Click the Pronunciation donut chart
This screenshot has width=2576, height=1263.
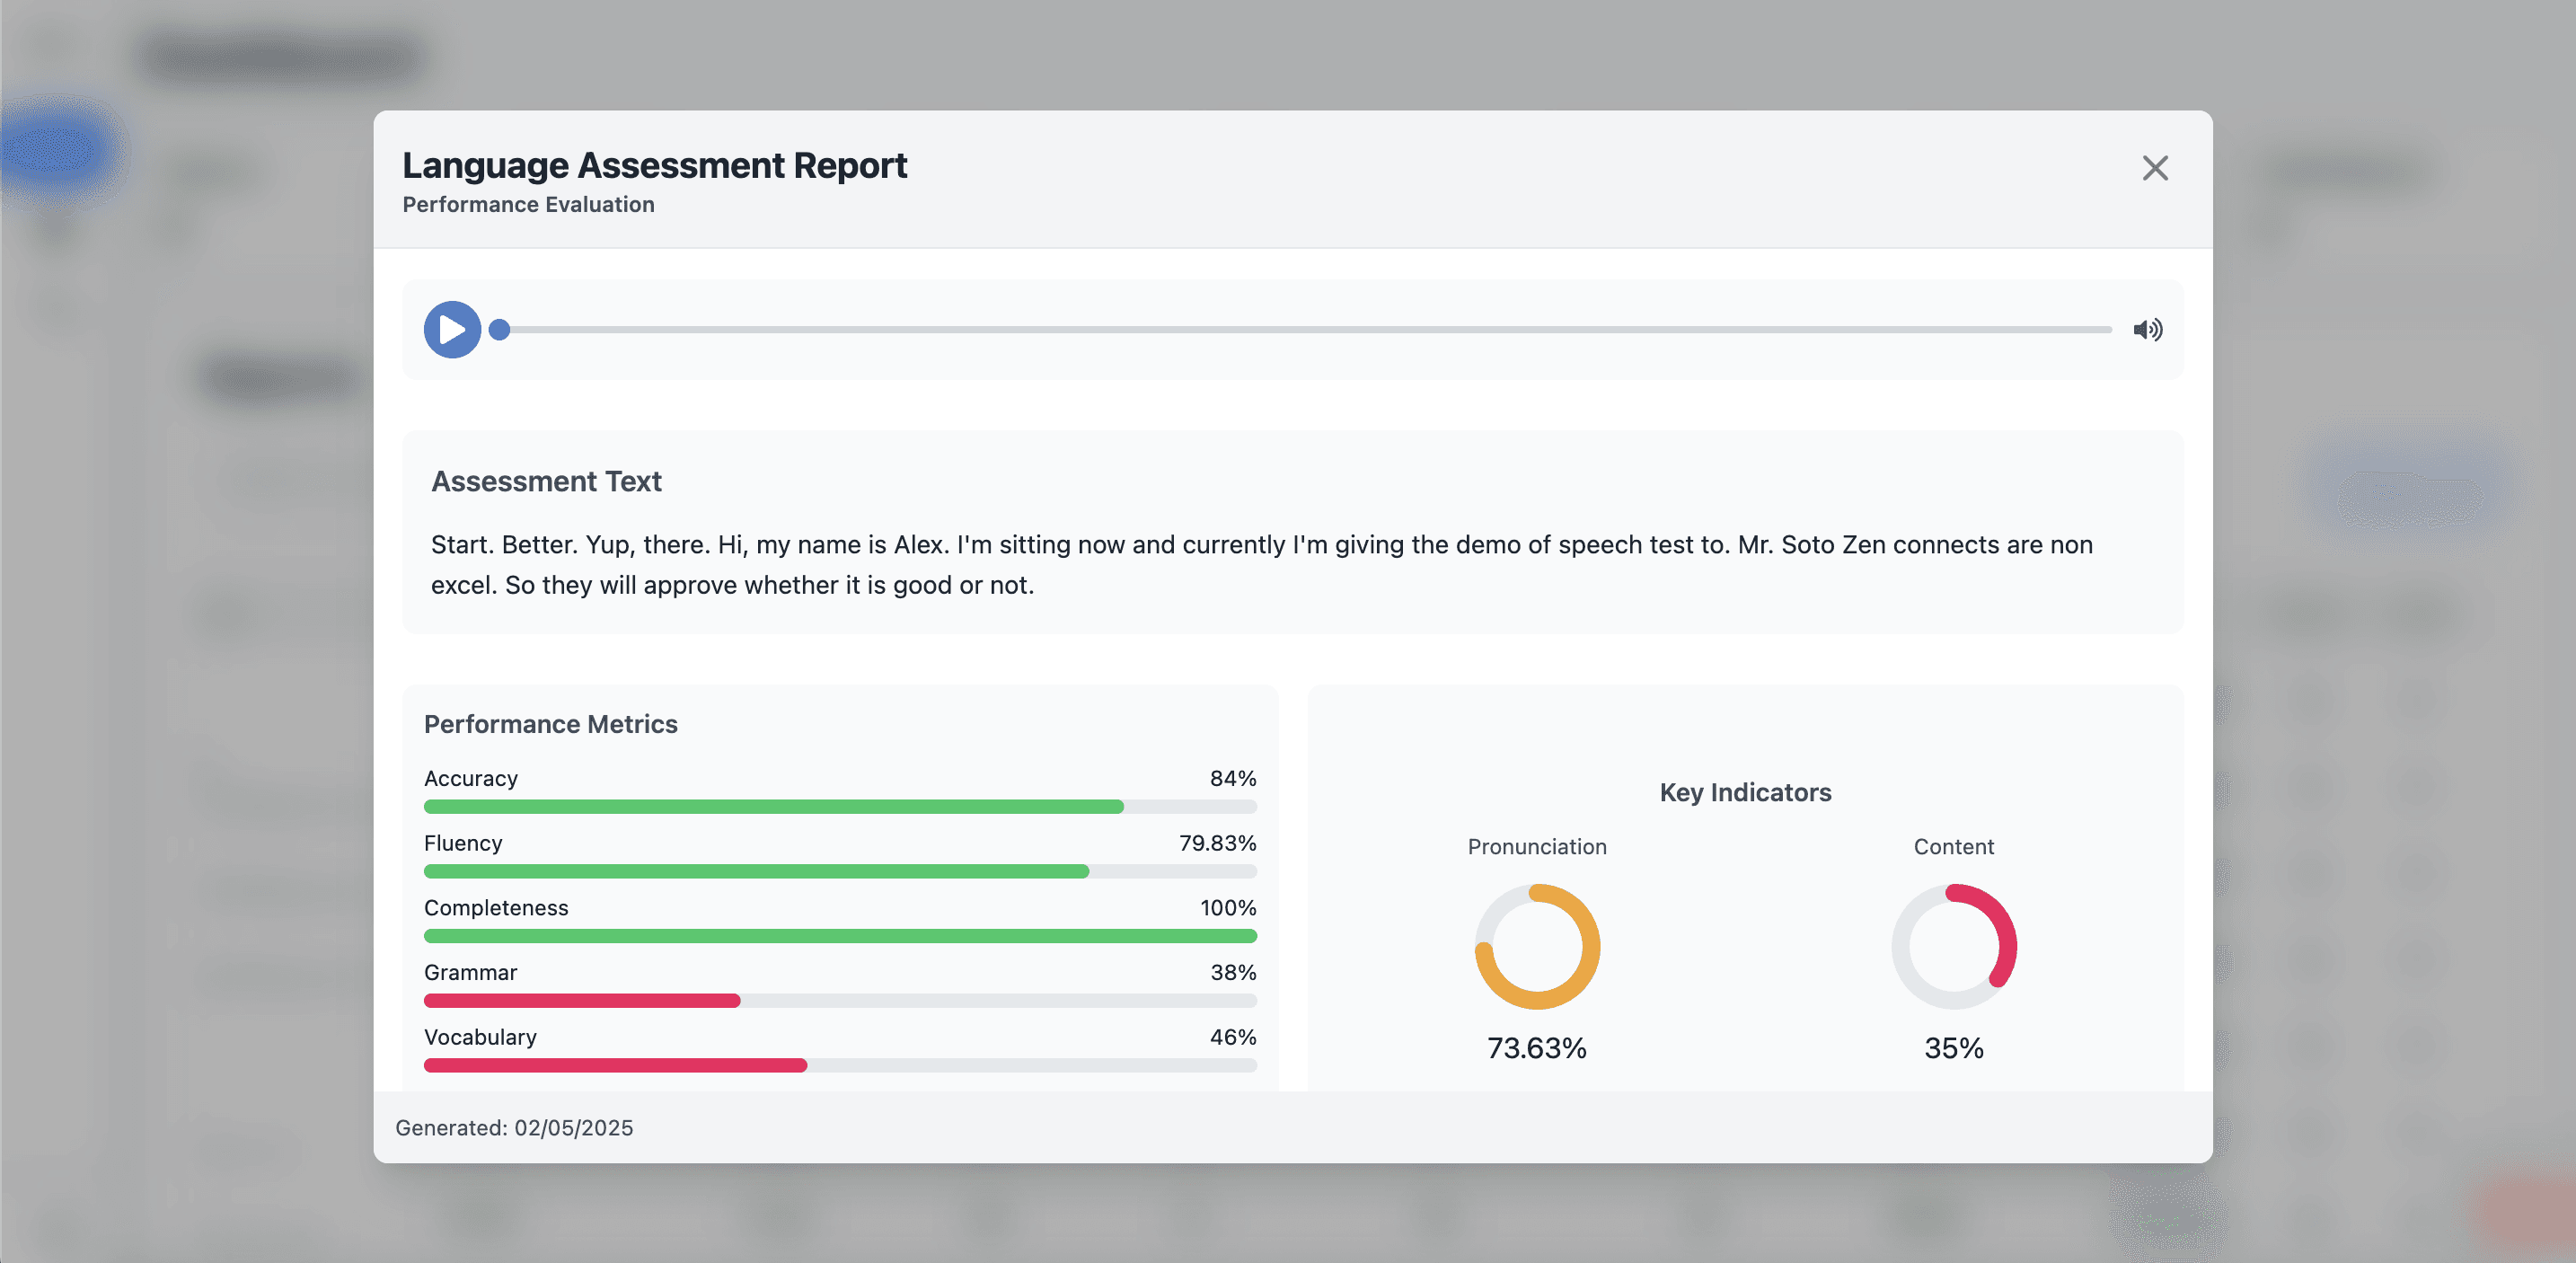point(1537,946)
